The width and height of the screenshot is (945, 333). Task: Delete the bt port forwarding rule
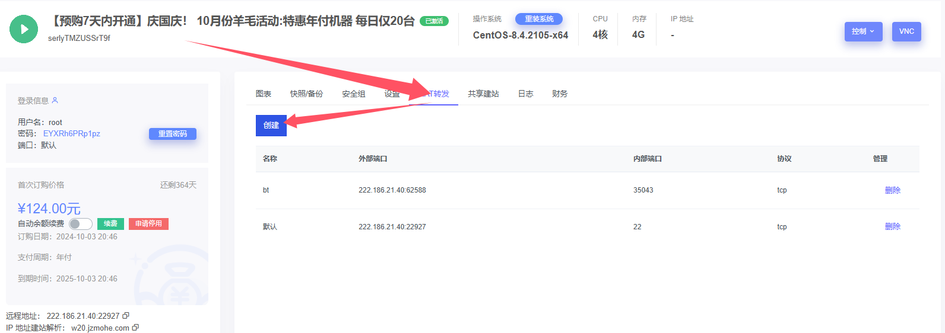892,190
